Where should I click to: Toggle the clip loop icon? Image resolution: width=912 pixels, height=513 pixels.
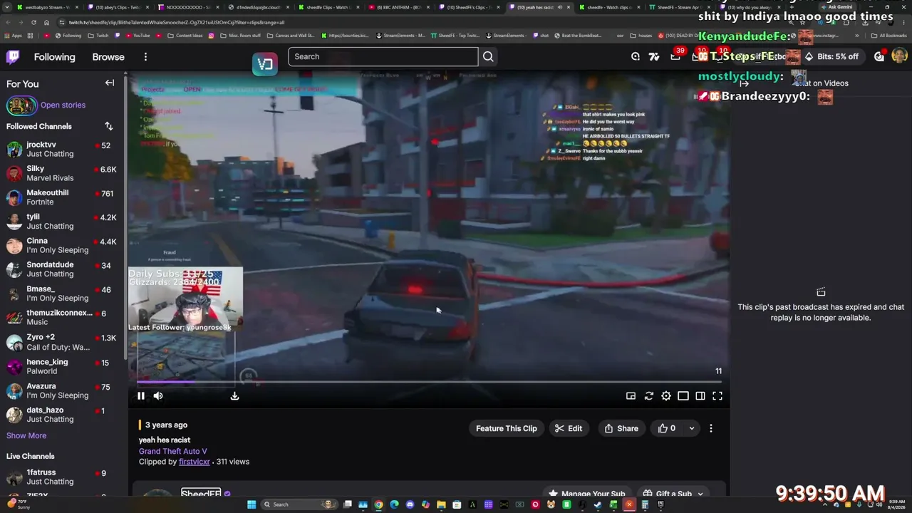[x=648, y=396]
